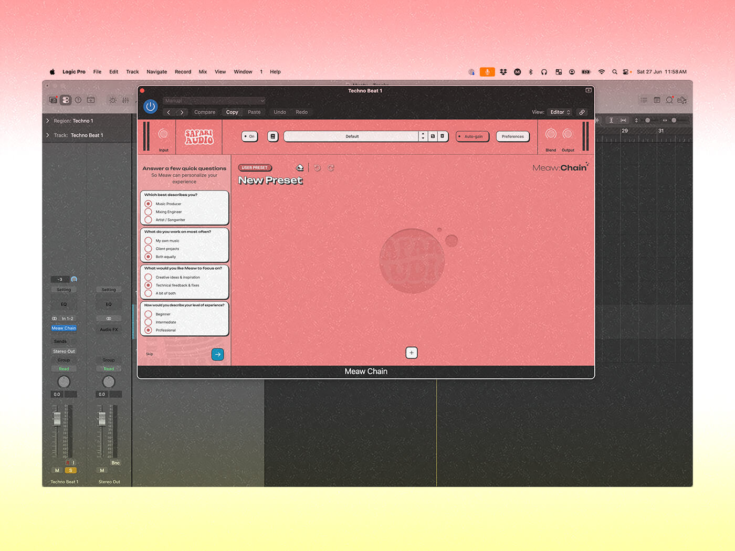The width and height of the screenshot is (735, 551).
Task: Open Loop Browser icon in Logic toolbar
Action: coord(669,100)
